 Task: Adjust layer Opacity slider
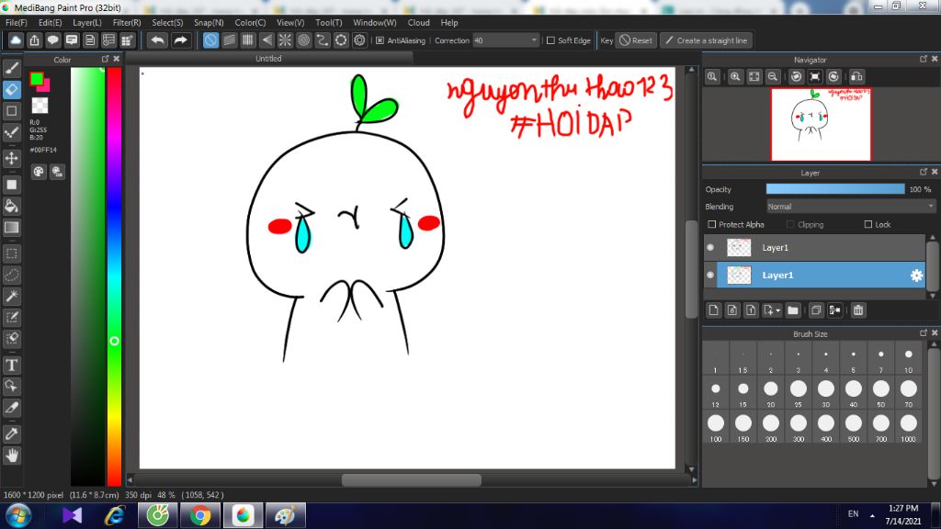pyautogui.click(x=834, y=189)
